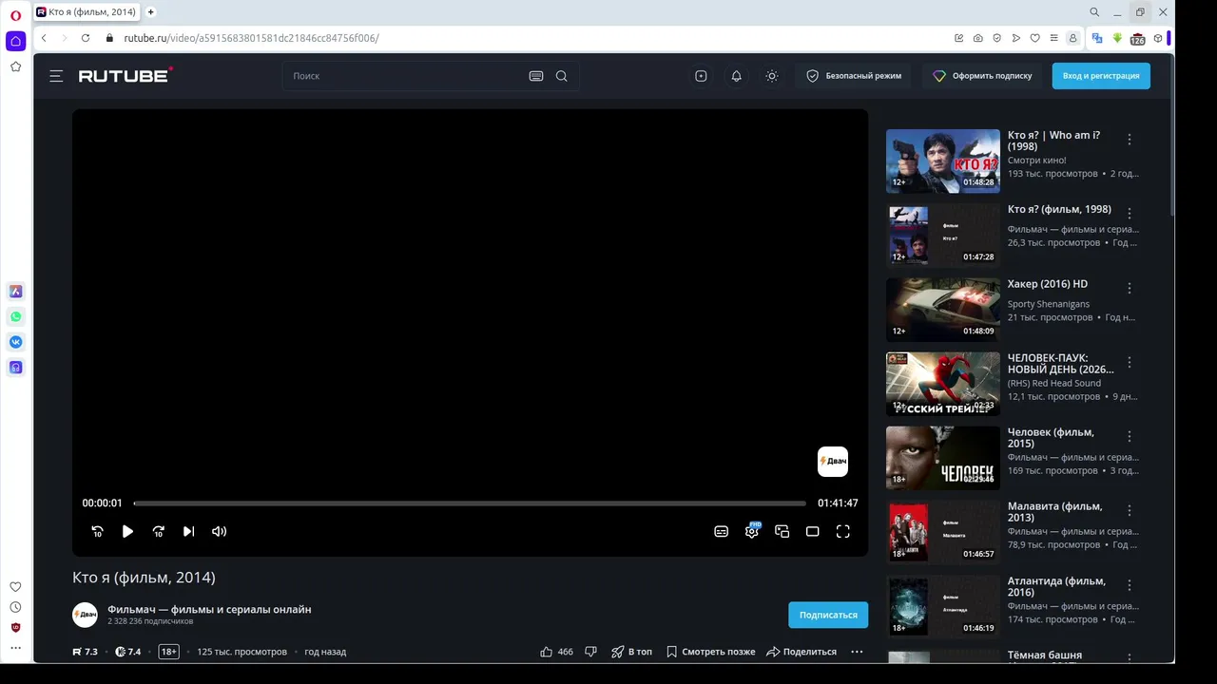
Task: Open Opera main menu icon
Action: 15,14
